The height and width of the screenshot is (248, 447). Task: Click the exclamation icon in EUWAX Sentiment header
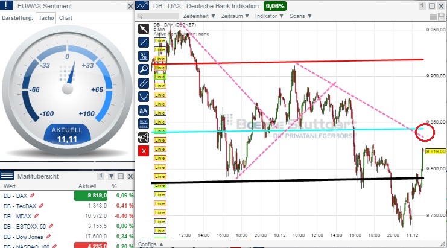click(7, 5)
